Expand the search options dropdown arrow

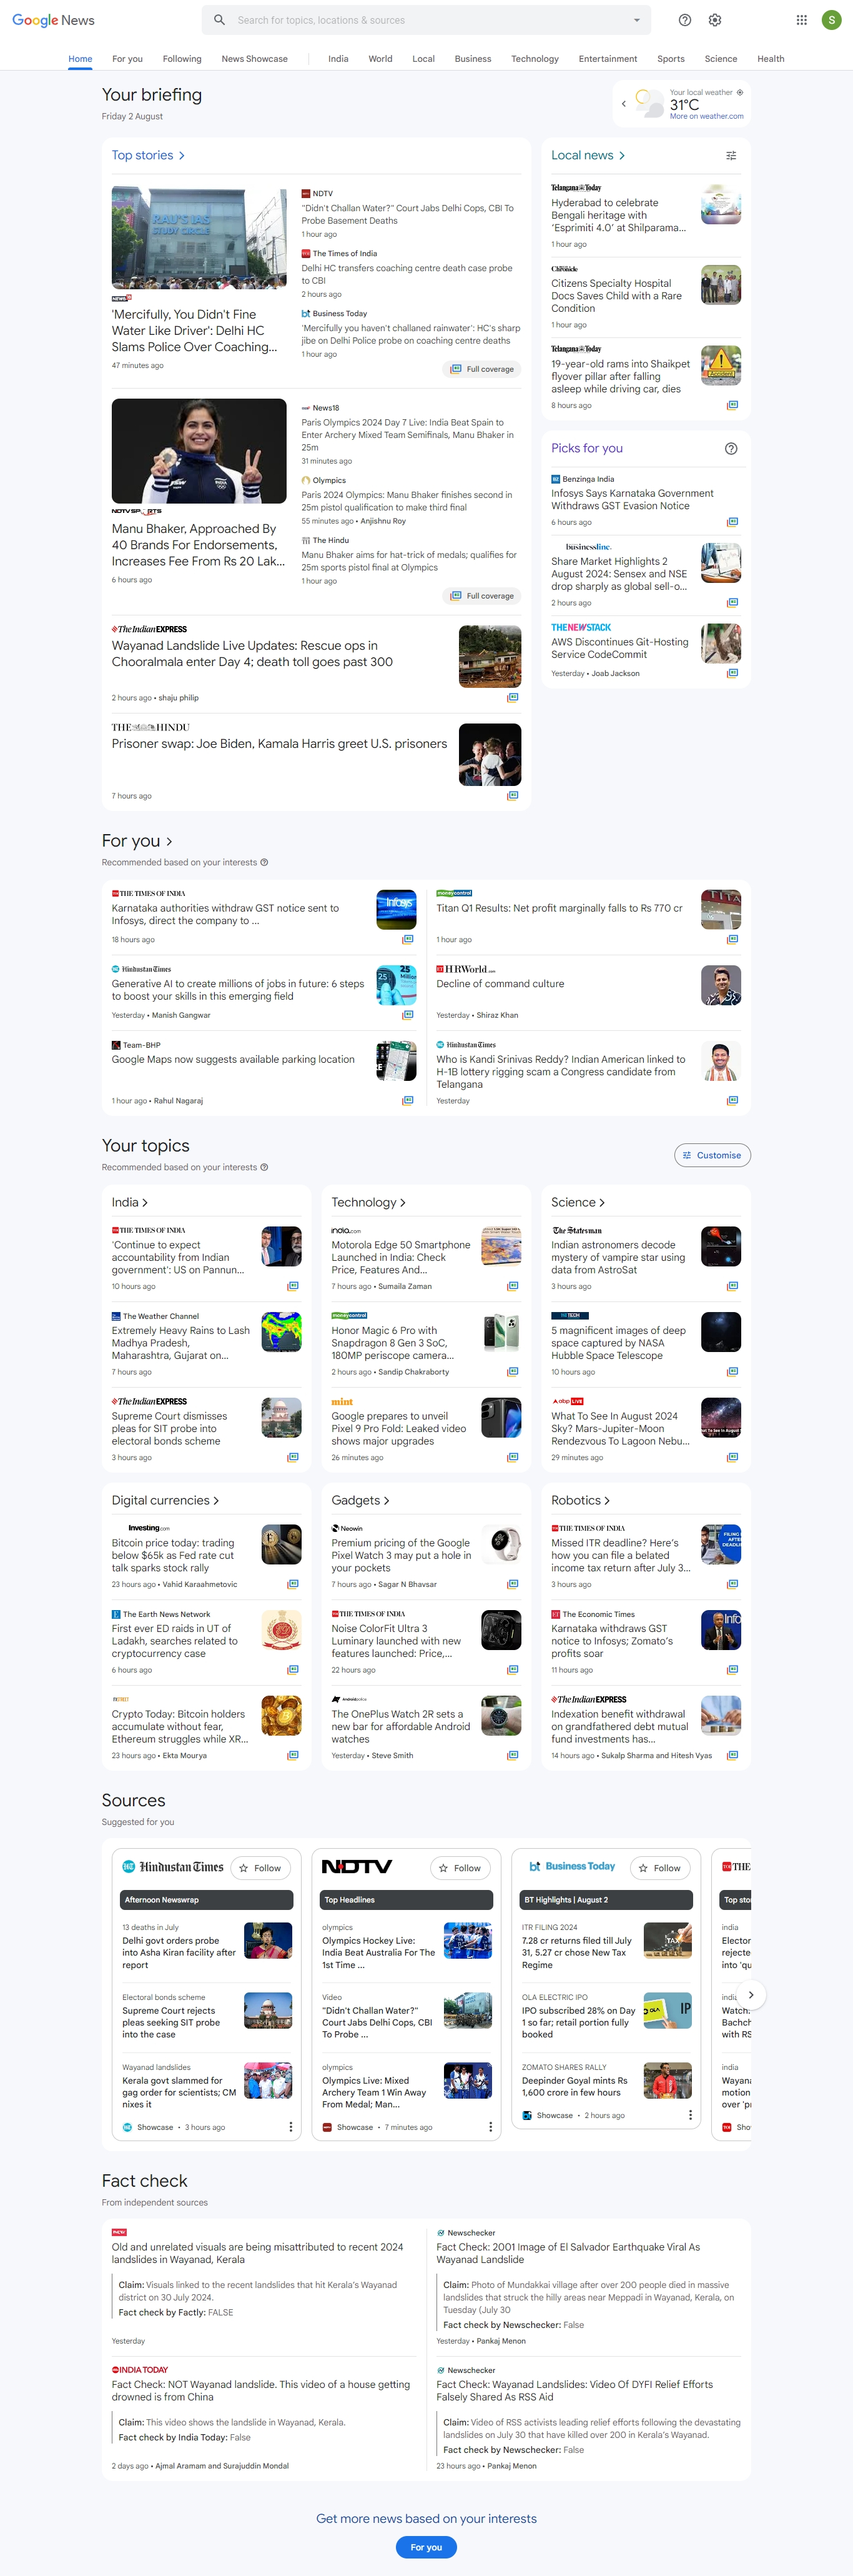636,20
